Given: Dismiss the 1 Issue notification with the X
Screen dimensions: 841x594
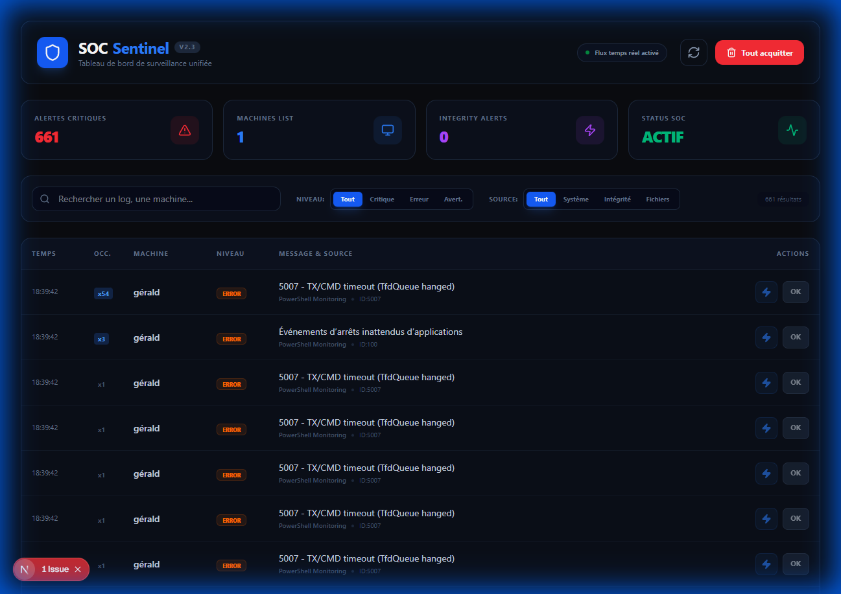Looking at the screenshot, I should tap(77, 569).
